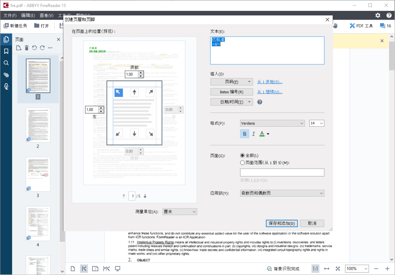Open the 文件 menu
Screen dimensions: 395x275
click(9, 15)
